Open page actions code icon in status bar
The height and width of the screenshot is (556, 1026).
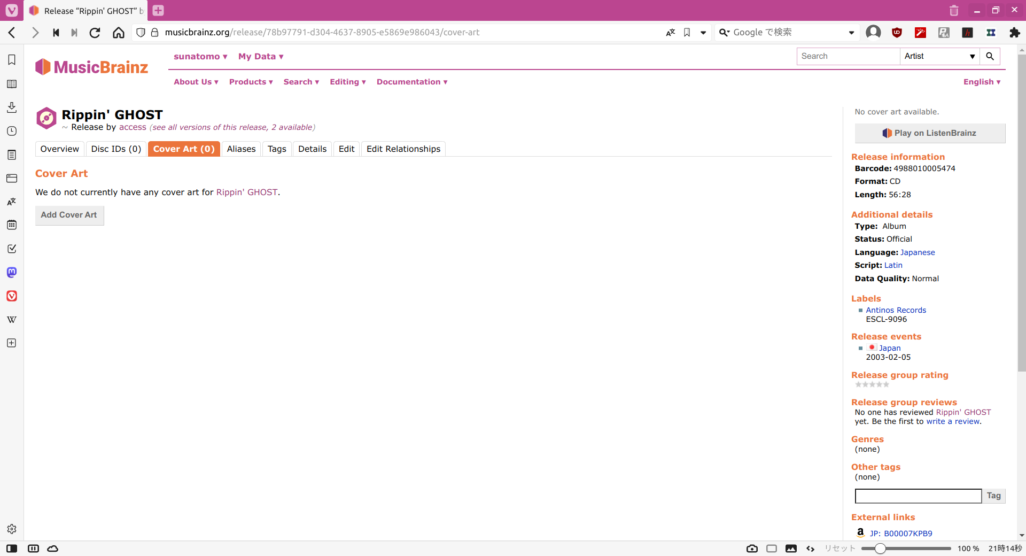click(811, 549)
